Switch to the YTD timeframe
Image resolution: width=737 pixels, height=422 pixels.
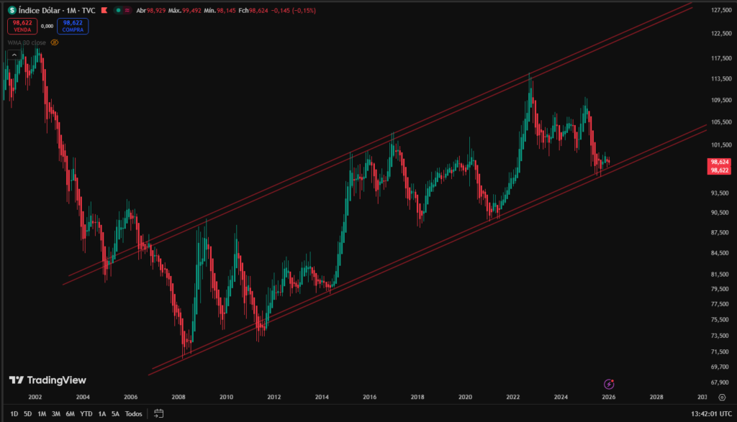86,415
